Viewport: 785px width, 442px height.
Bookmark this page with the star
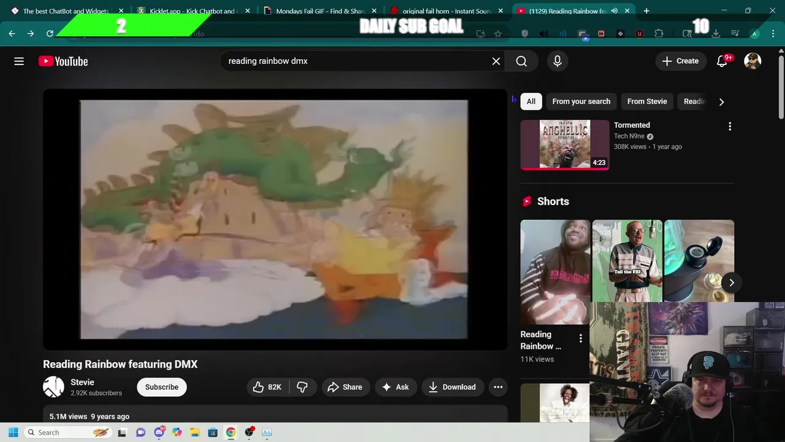point(498,34)
